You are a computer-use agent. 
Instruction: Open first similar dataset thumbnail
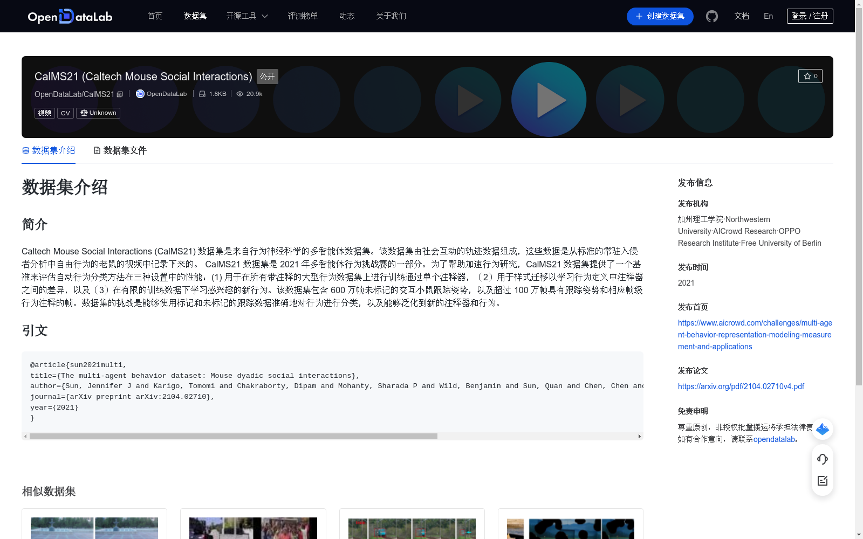coord(94,528)
